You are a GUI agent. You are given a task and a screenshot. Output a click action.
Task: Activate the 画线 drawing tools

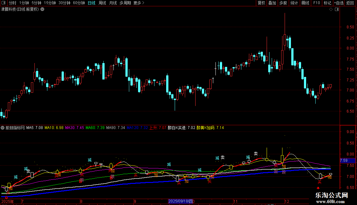tap(305, 3)
